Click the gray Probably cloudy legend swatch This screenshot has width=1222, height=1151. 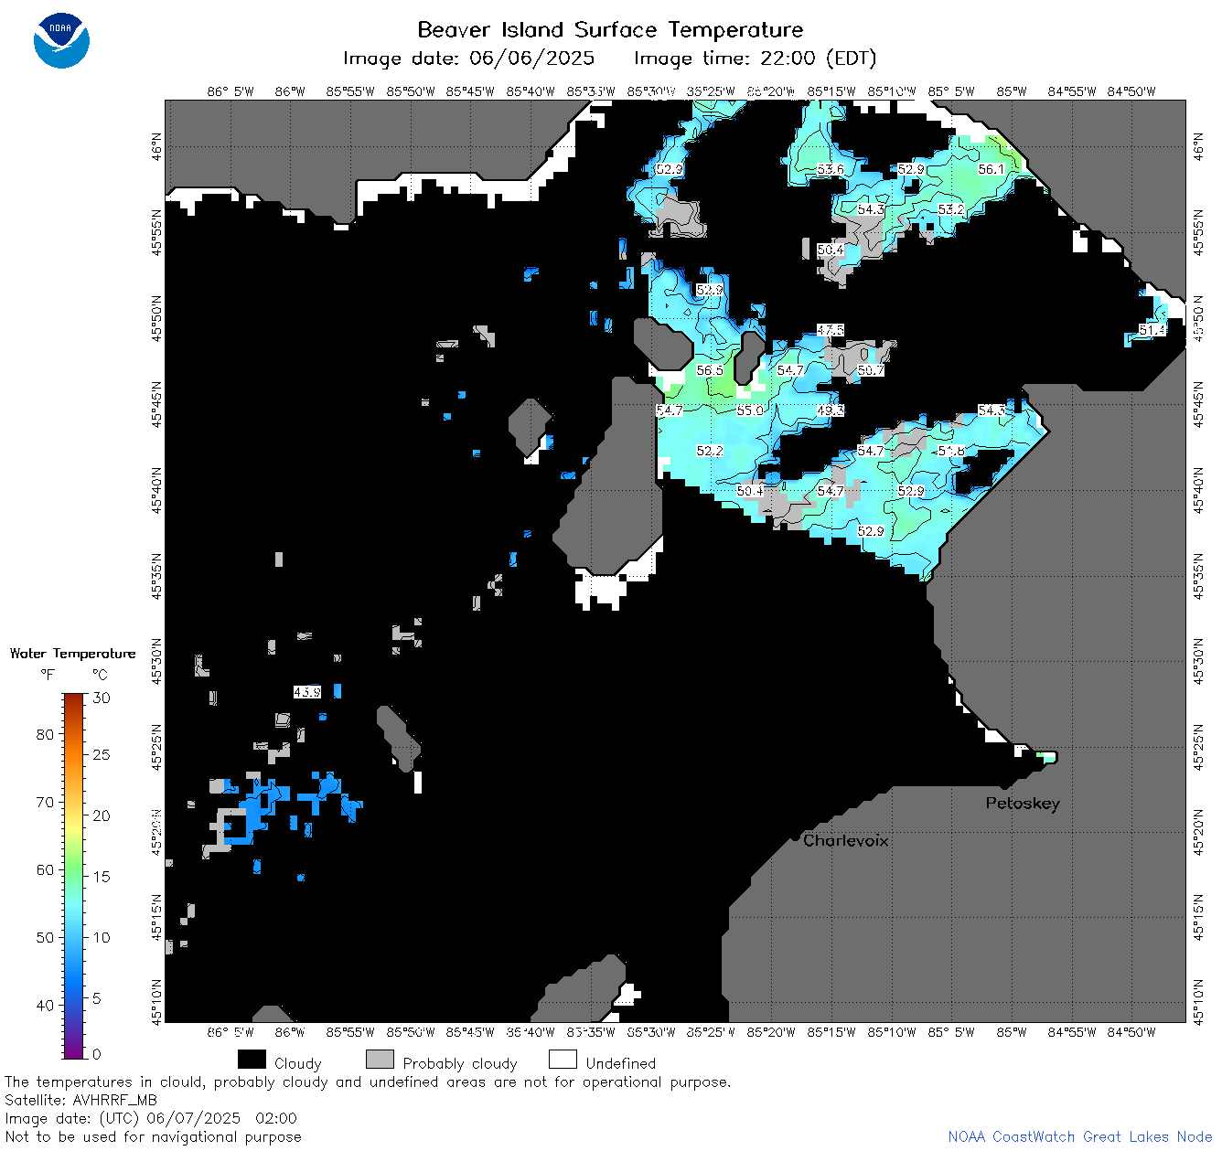380,1060
